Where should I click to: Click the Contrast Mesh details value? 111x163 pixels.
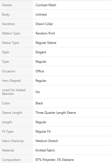(46, 5)
